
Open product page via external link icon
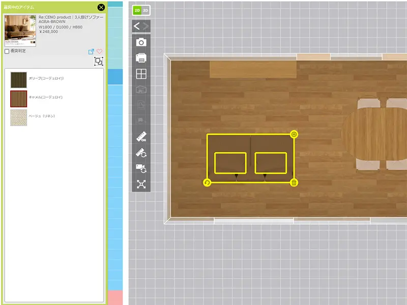pyautogui.click(x=91, y=52)
